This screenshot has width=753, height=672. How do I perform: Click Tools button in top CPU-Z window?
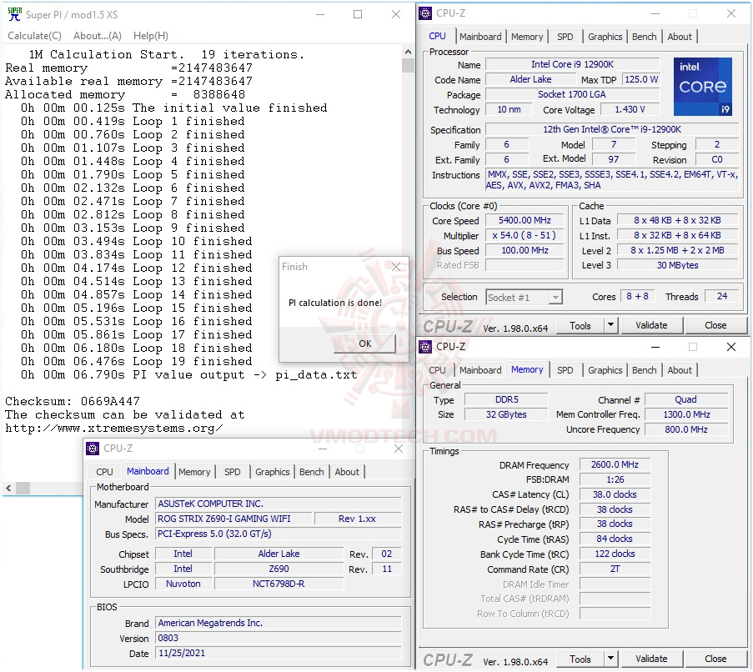point(580,325)
